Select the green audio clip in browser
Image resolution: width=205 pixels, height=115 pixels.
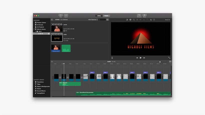coord(66,48)
